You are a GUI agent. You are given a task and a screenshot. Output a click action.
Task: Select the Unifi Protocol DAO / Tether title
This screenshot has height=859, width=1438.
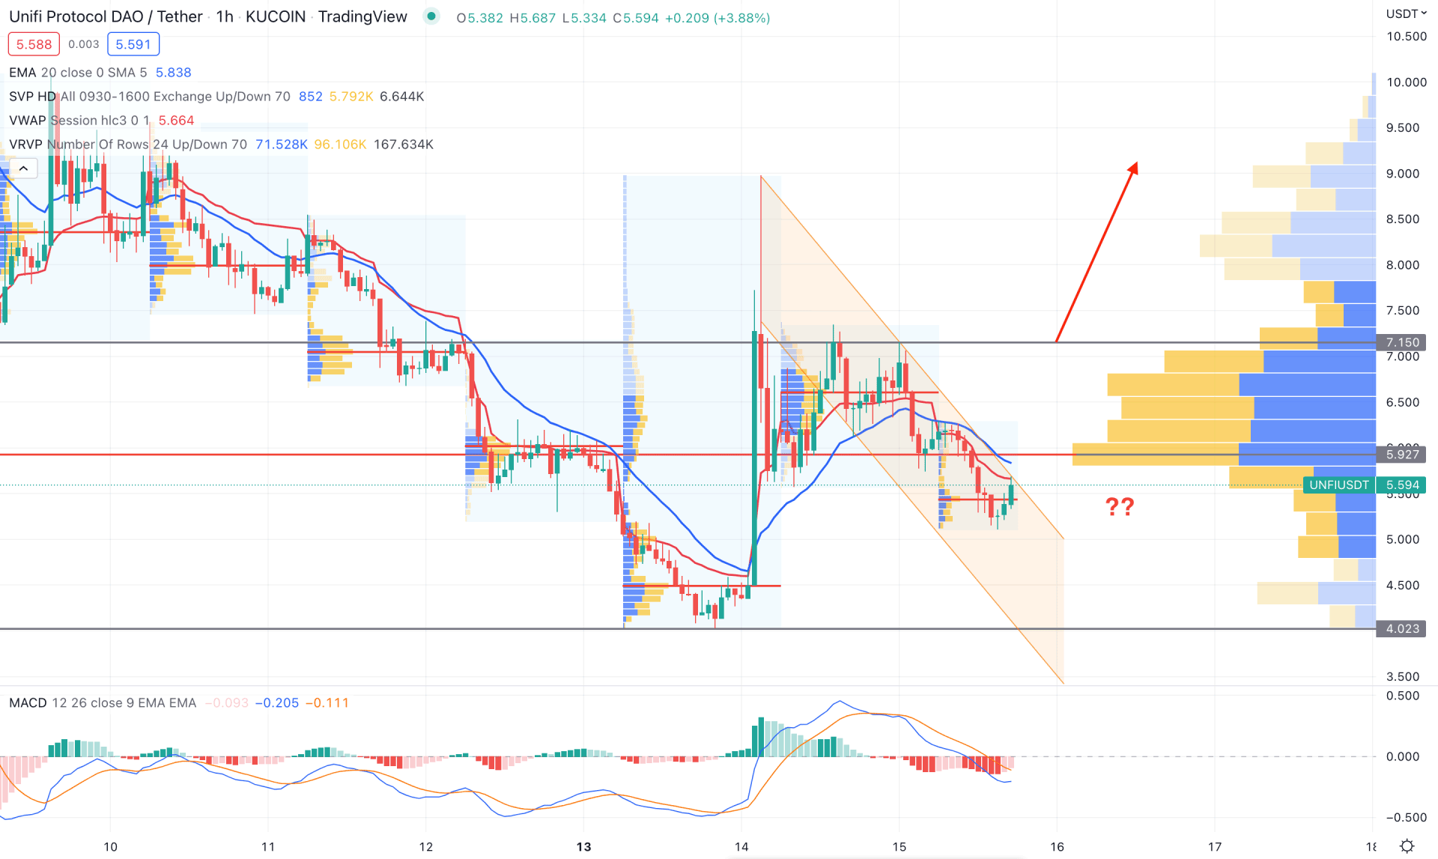click(106, 16)
